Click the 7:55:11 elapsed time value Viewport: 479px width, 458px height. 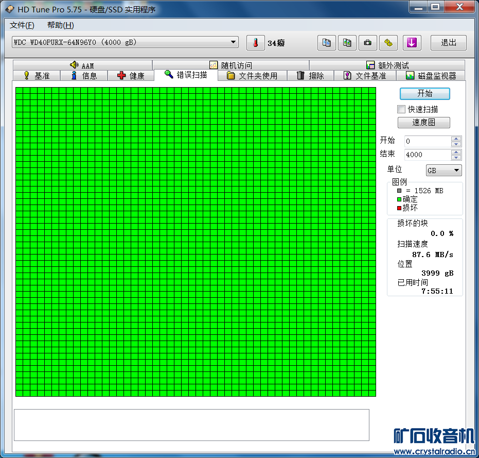[x=437, y=291]
